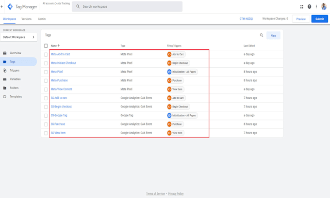
Task: Click View Item trigger chip for Meta-View Content
Action: pyautogui.click(x=176, y=89)
